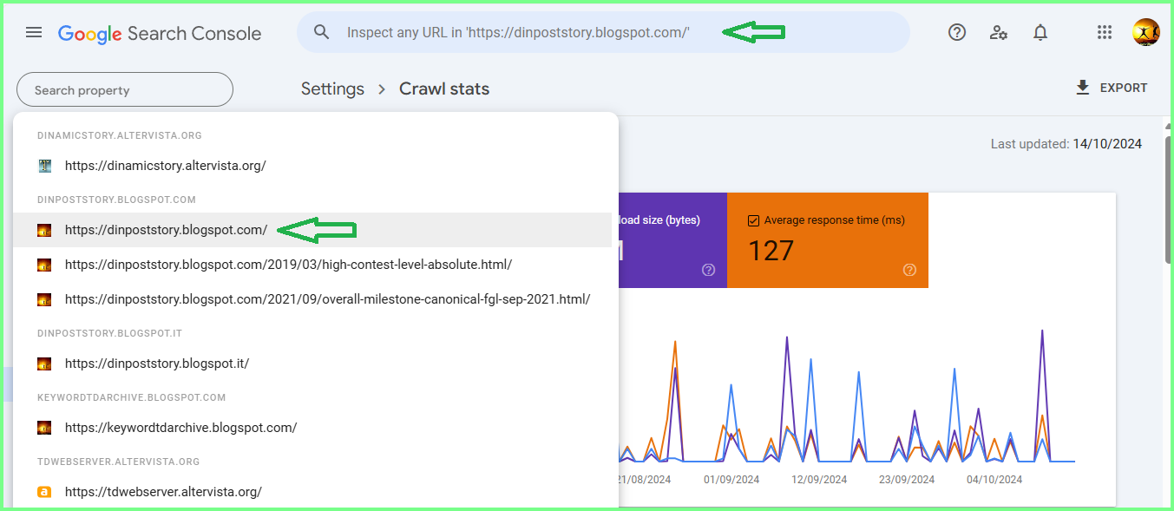This screenshot has width=1174, height=511.
Task: Click chart date label 04/10/2024
Action: pos(994,480)
